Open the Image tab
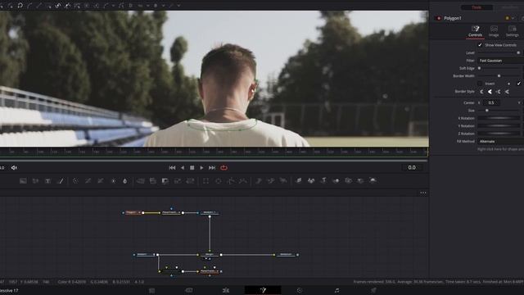 494,31
